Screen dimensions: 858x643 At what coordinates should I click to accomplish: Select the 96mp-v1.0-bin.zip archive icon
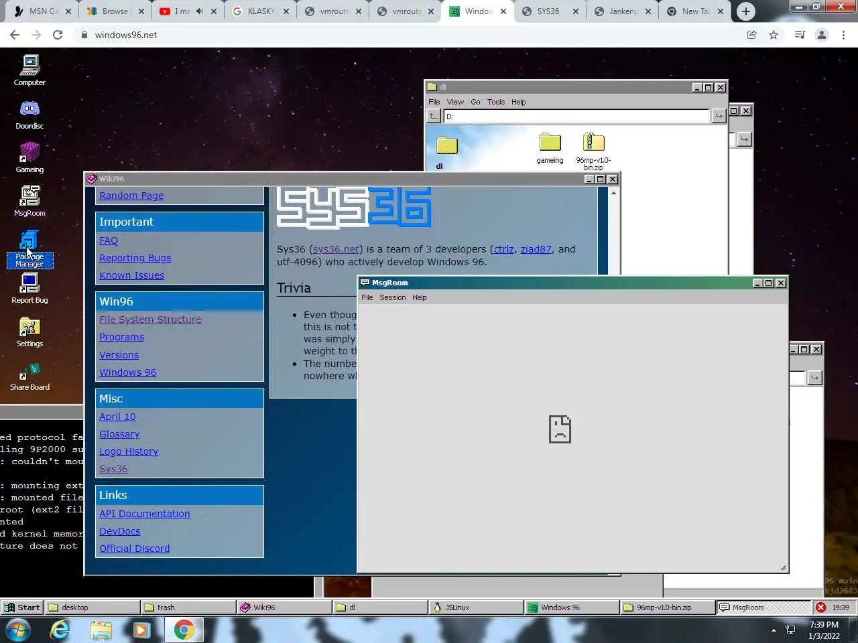(x=593, y=151)
